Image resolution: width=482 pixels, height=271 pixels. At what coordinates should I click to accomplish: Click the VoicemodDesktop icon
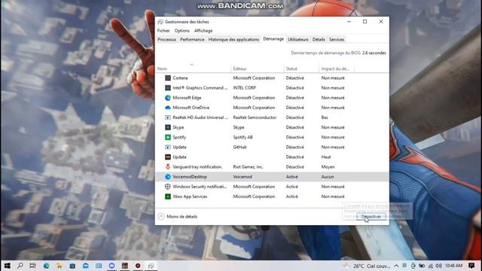point(168,177)
